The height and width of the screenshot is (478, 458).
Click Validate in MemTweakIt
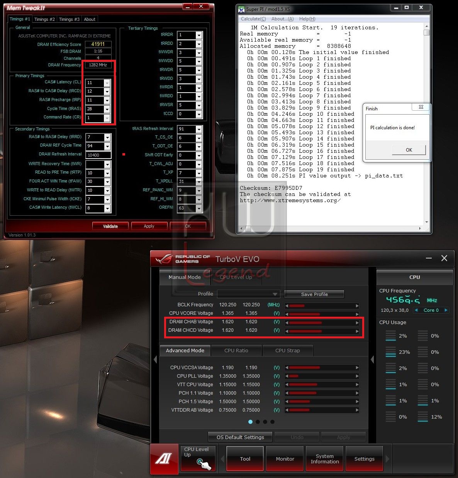point(110,226)
